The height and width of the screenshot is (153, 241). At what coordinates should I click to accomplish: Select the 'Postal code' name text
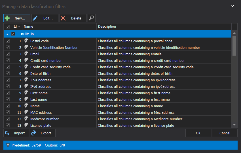click(x=39, y=41)
